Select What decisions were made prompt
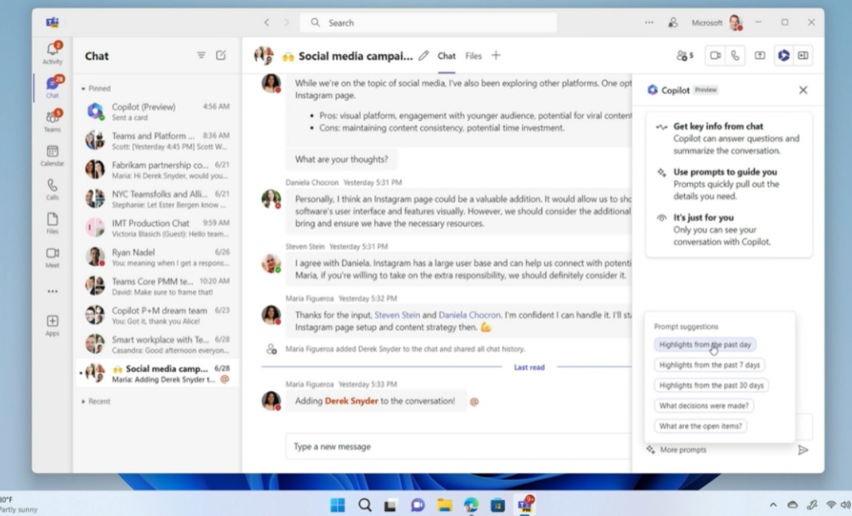Image resolution: width=852 pixels, height=516 pixels. [704, 405]
